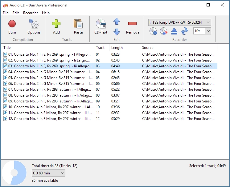The width and height of the screenshot is (230, 187).
Task: Minimize the BurnAware window
Action: [x=194, y=5]
